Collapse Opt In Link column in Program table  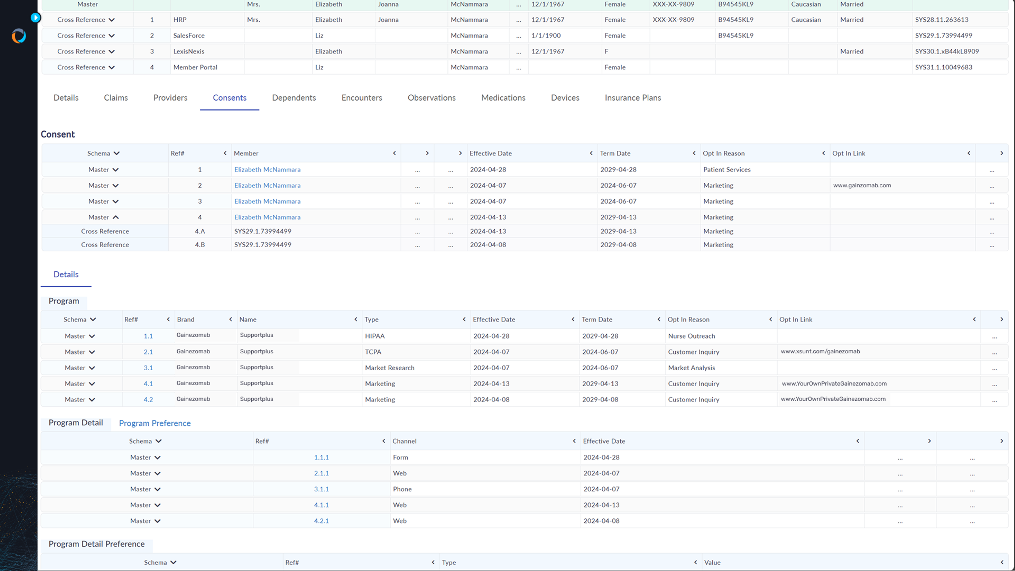(x=974, y=319)
